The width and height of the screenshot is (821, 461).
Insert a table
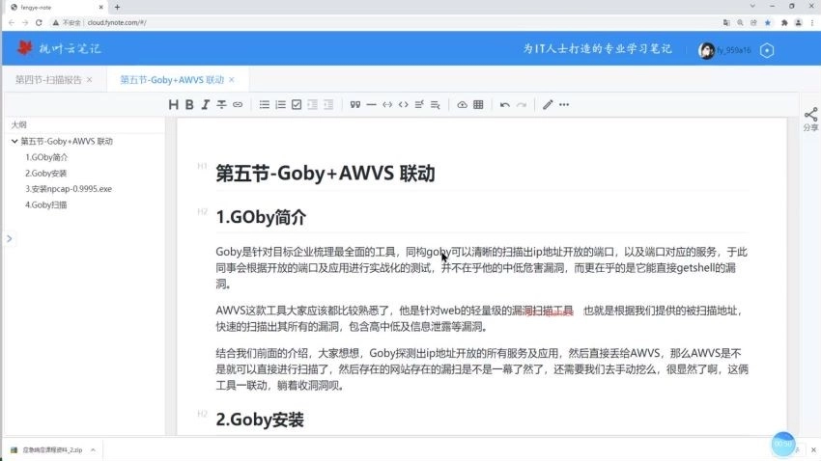[x=478, y=104]
